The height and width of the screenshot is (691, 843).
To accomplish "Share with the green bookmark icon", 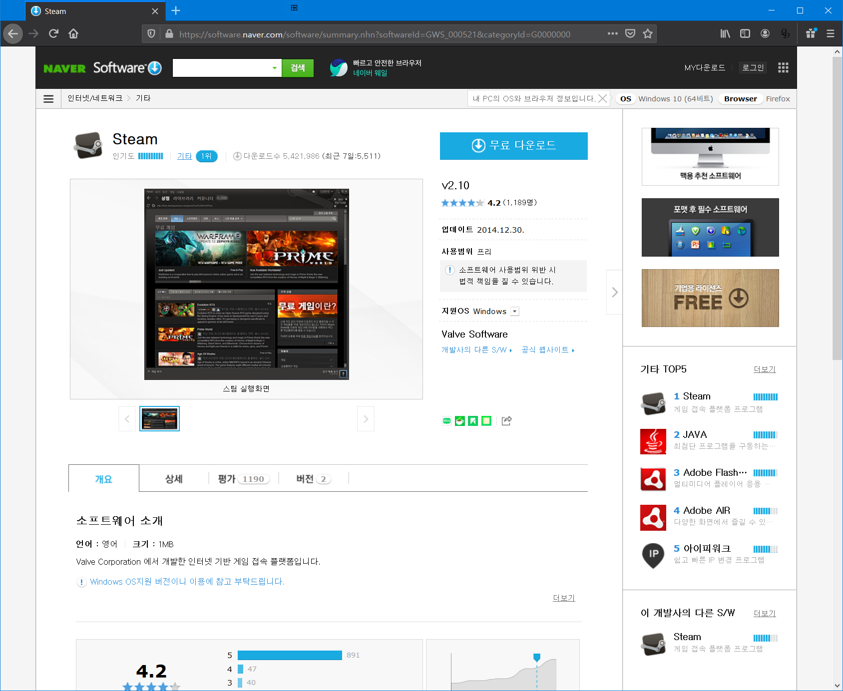I will pyautogui.click(x=473, y=421).
